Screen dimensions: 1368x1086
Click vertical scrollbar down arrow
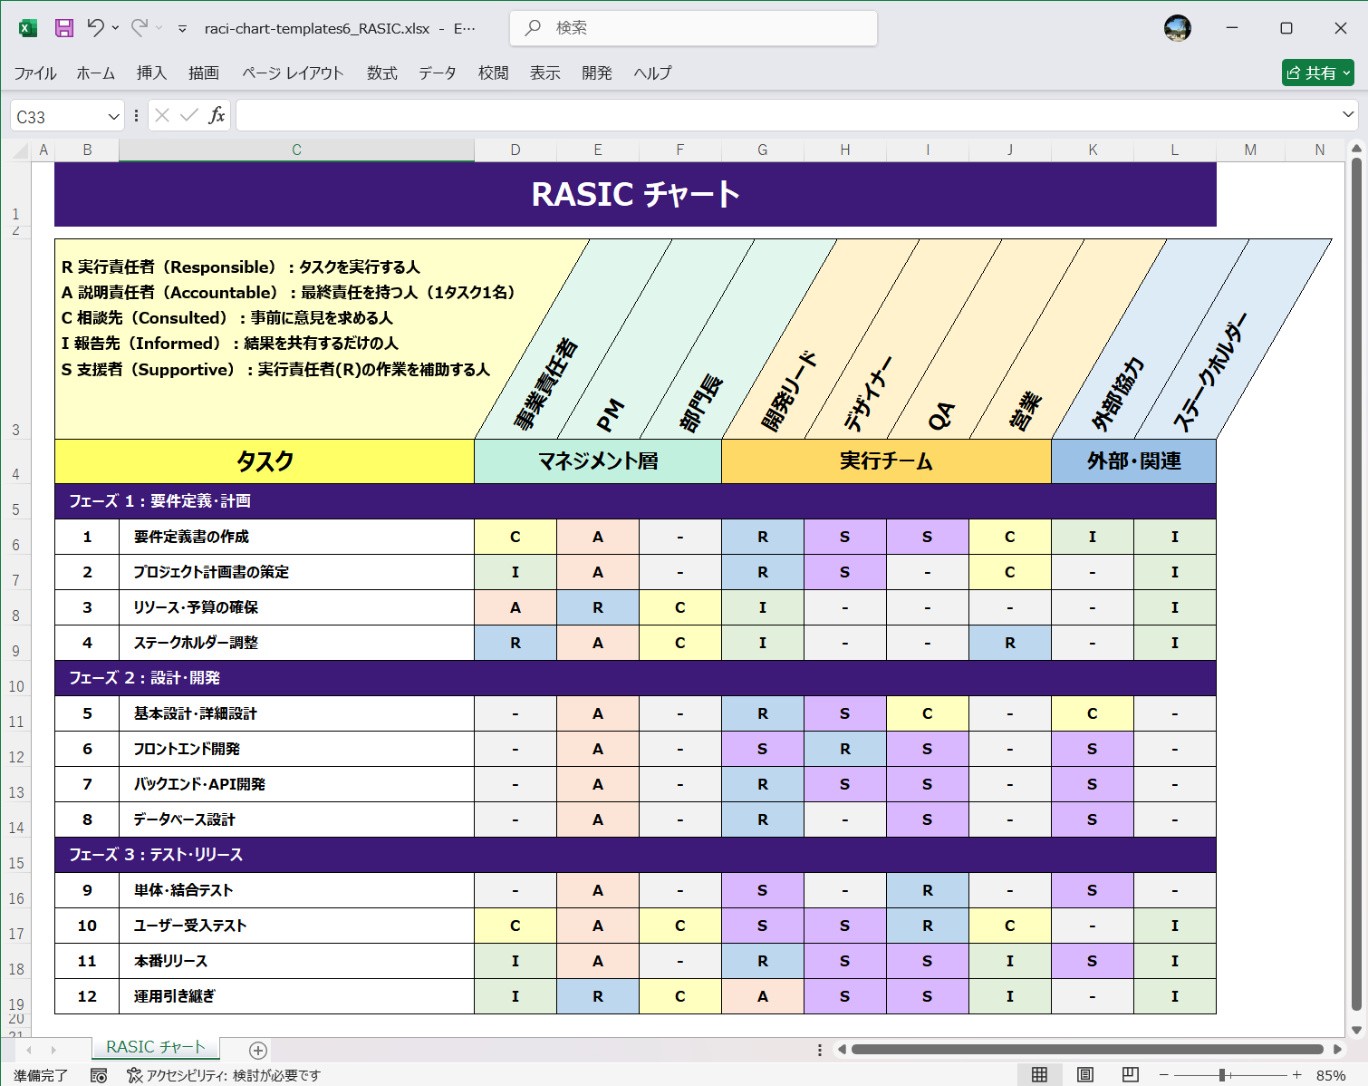(x=1356, y=1030)
